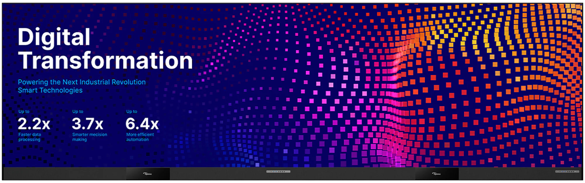Screen dimensions: 585x183
Task: Click the blue USB ports on center panel
Action: [275, 172]
